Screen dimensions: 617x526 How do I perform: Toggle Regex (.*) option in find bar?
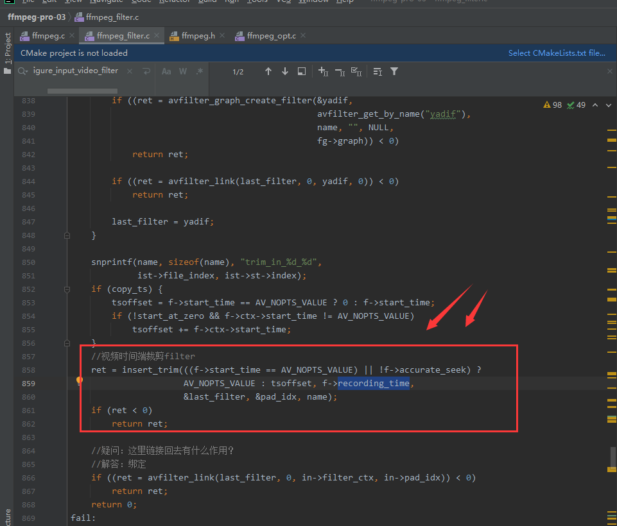[x=200, y=72]
